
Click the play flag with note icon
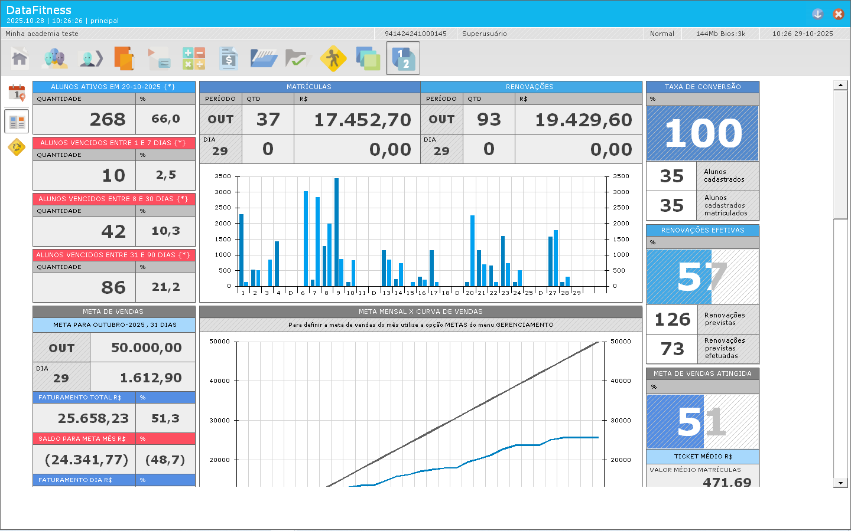[159, 58]
